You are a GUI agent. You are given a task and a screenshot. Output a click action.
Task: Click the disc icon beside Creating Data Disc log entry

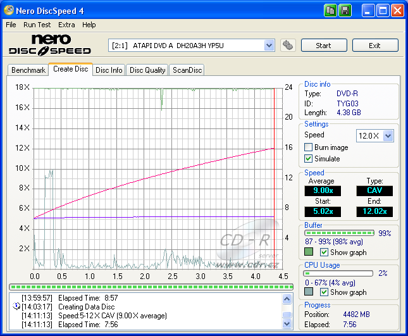click(16, 306)
